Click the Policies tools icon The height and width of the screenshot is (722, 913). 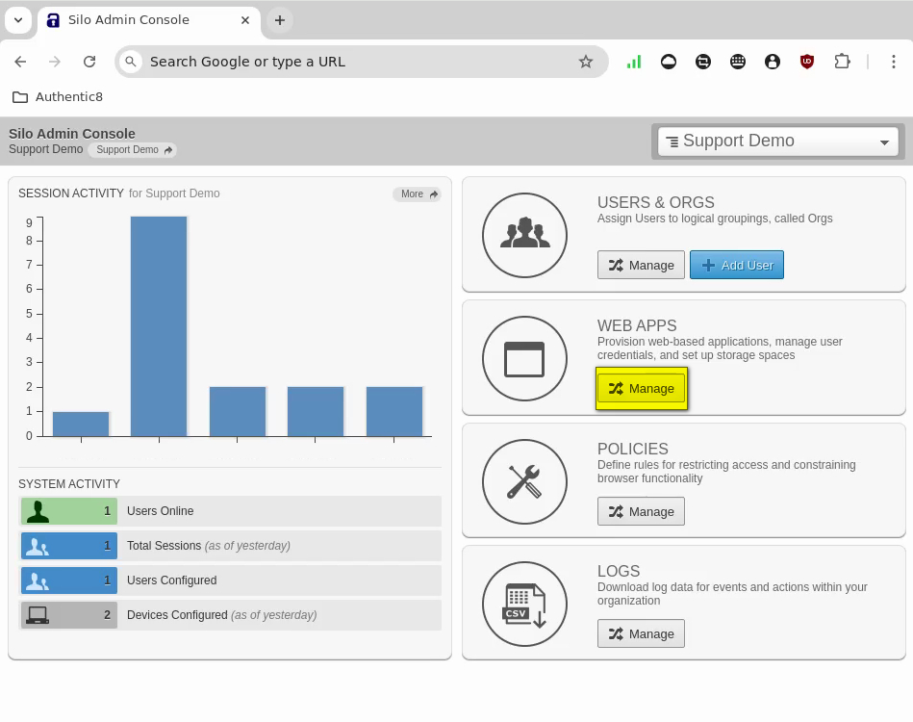524,482
